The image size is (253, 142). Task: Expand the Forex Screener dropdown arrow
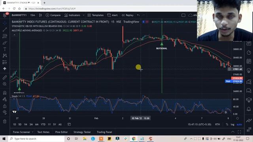point(32,132)
